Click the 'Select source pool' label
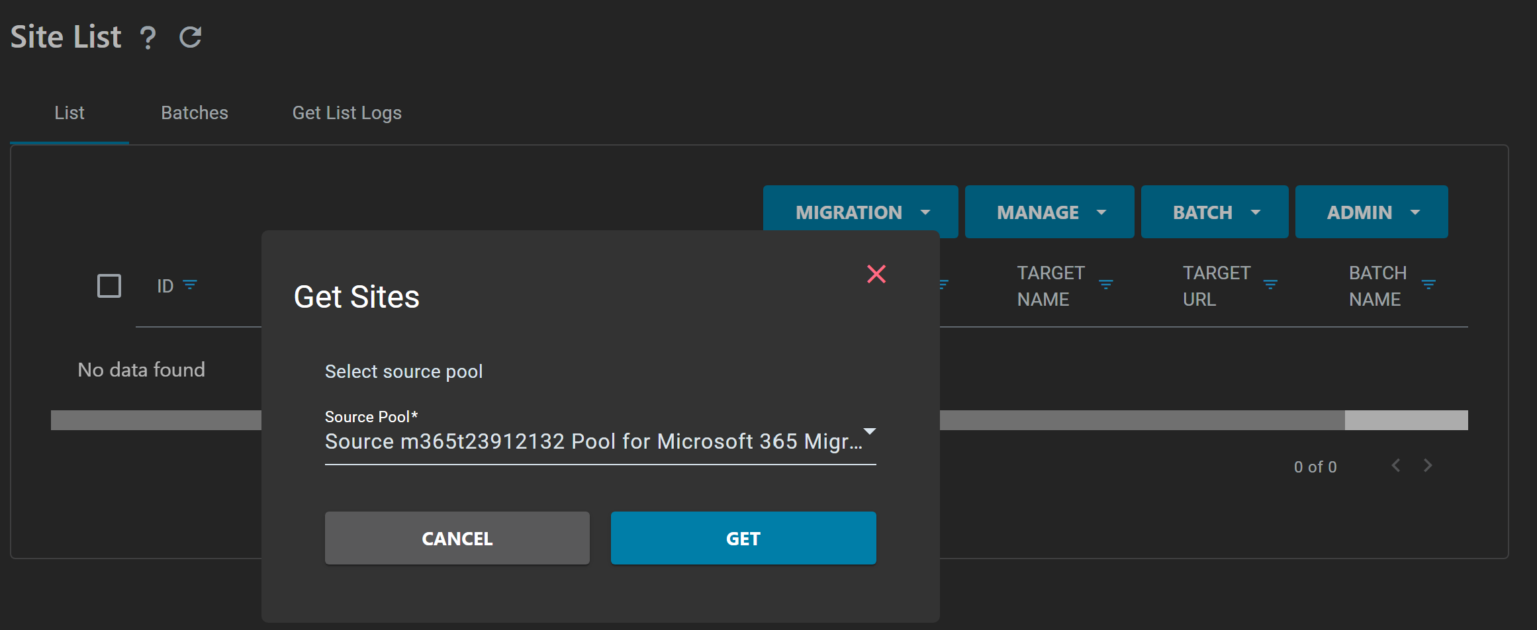1537x630 pixels. (x=404, y=371)
